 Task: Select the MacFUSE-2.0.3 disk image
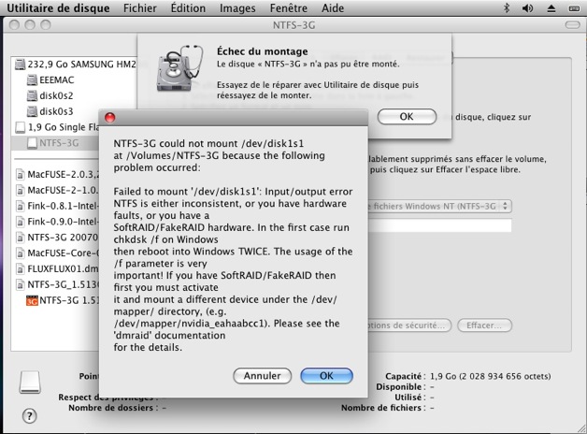pyautogui.click(x=57, y=175)
